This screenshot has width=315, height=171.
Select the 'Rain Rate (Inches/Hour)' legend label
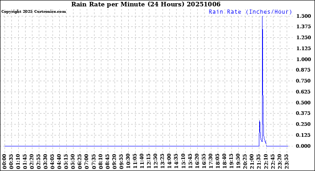pos(250,12)
